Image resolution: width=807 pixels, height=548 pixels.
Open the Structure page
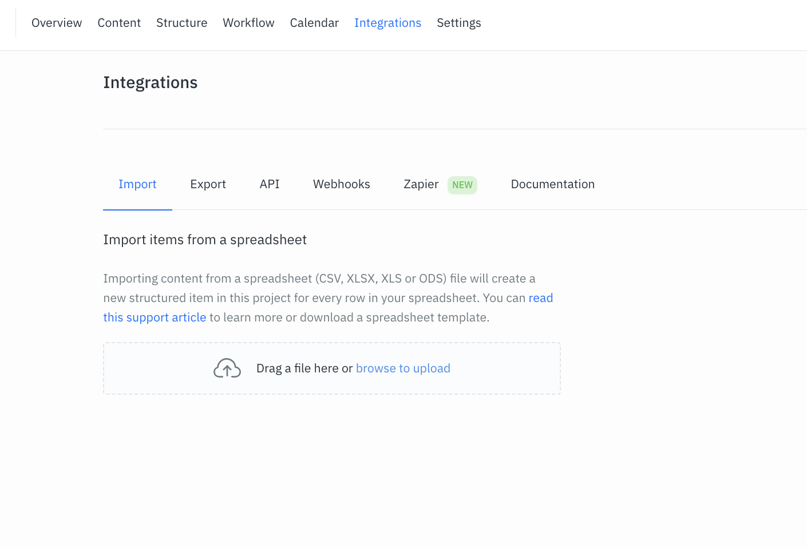[181, 23]
